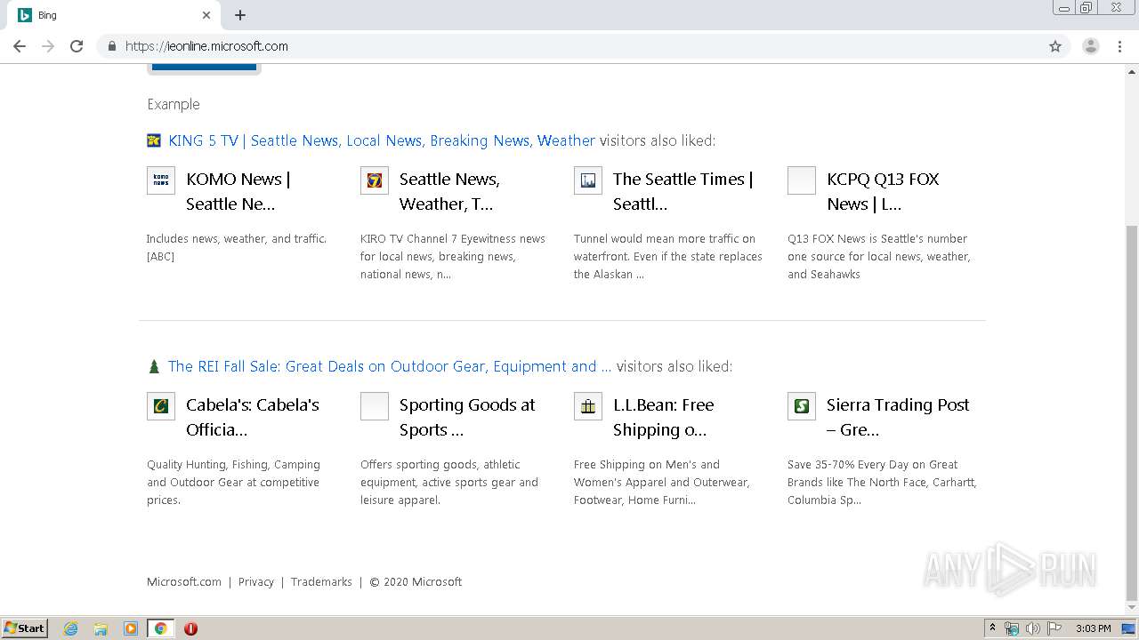Open a new tab with plus
Screen dimensions: 1139x640
point(240,15)
